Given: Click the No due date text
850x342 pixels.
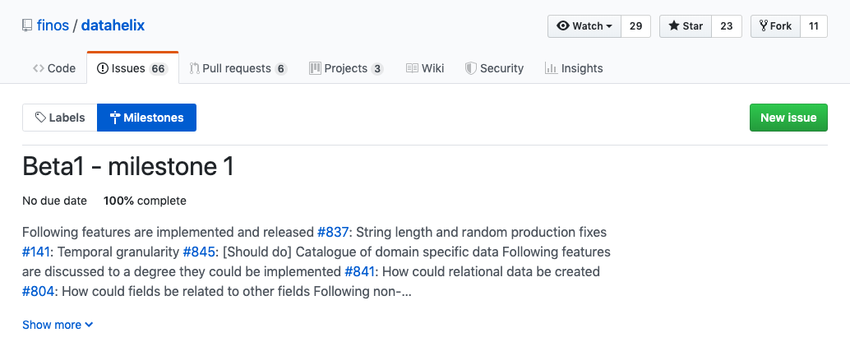Looking at the screenshot, I should [54, 201].
